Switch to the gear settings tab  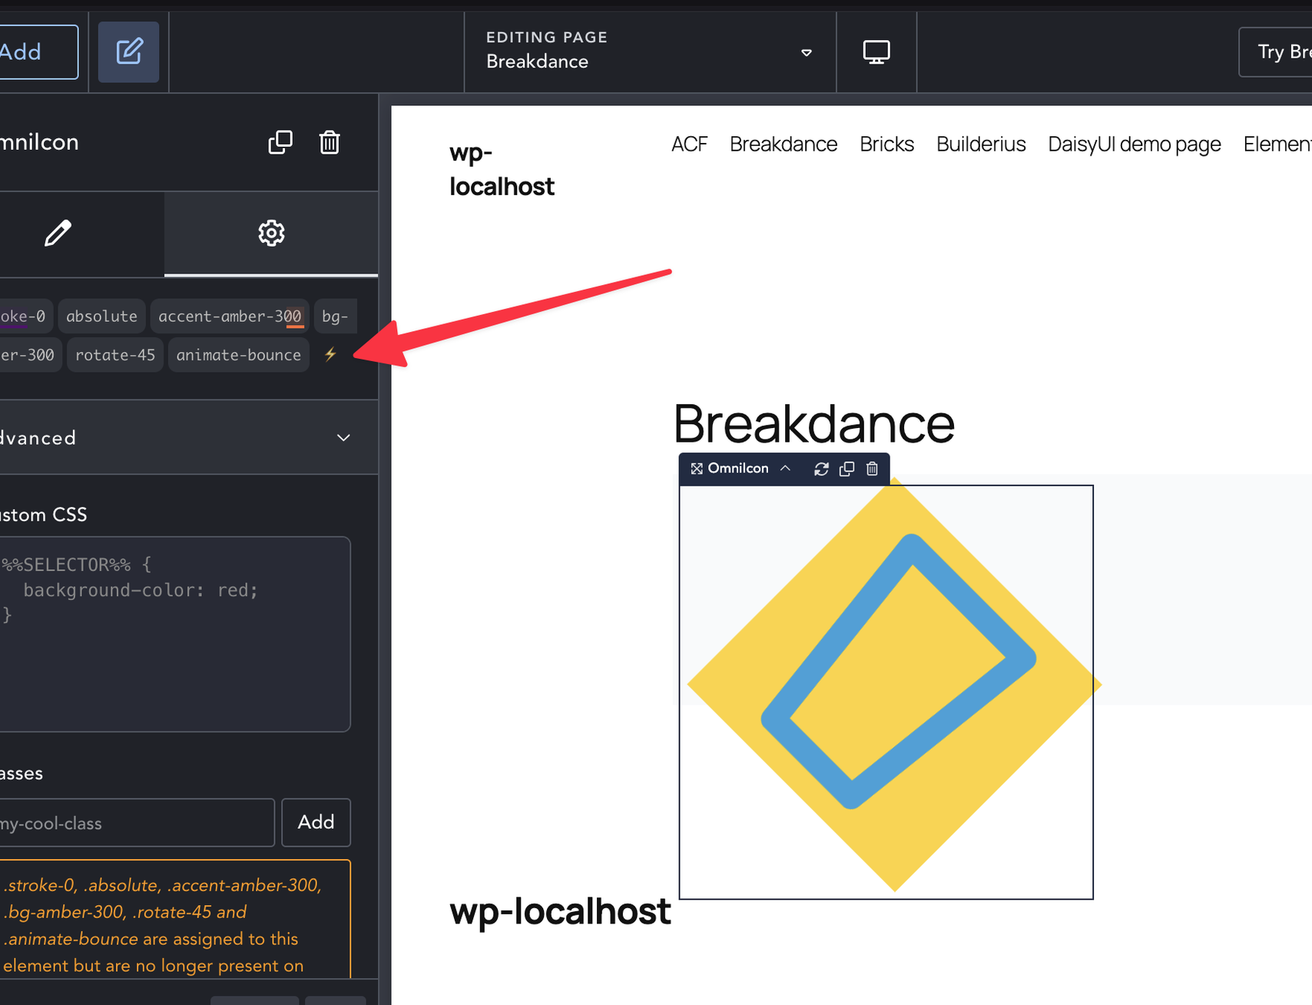click(271, 233)
